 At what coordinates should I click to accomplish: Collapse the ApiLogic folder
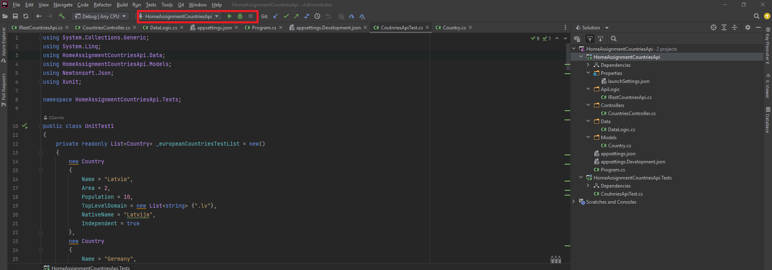pyautogui.click(x=588, y=89)
